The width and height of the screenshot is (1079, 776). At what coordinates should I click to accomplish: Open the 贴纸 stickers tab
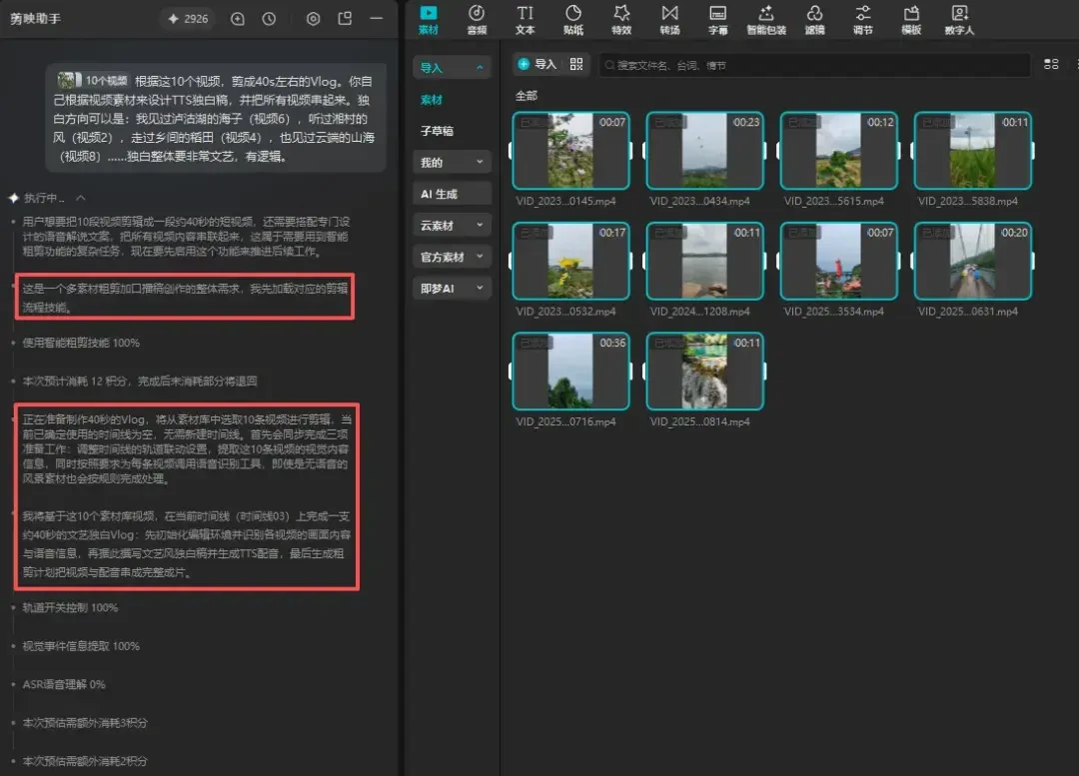pyautogui.click(x=573, y=19)
